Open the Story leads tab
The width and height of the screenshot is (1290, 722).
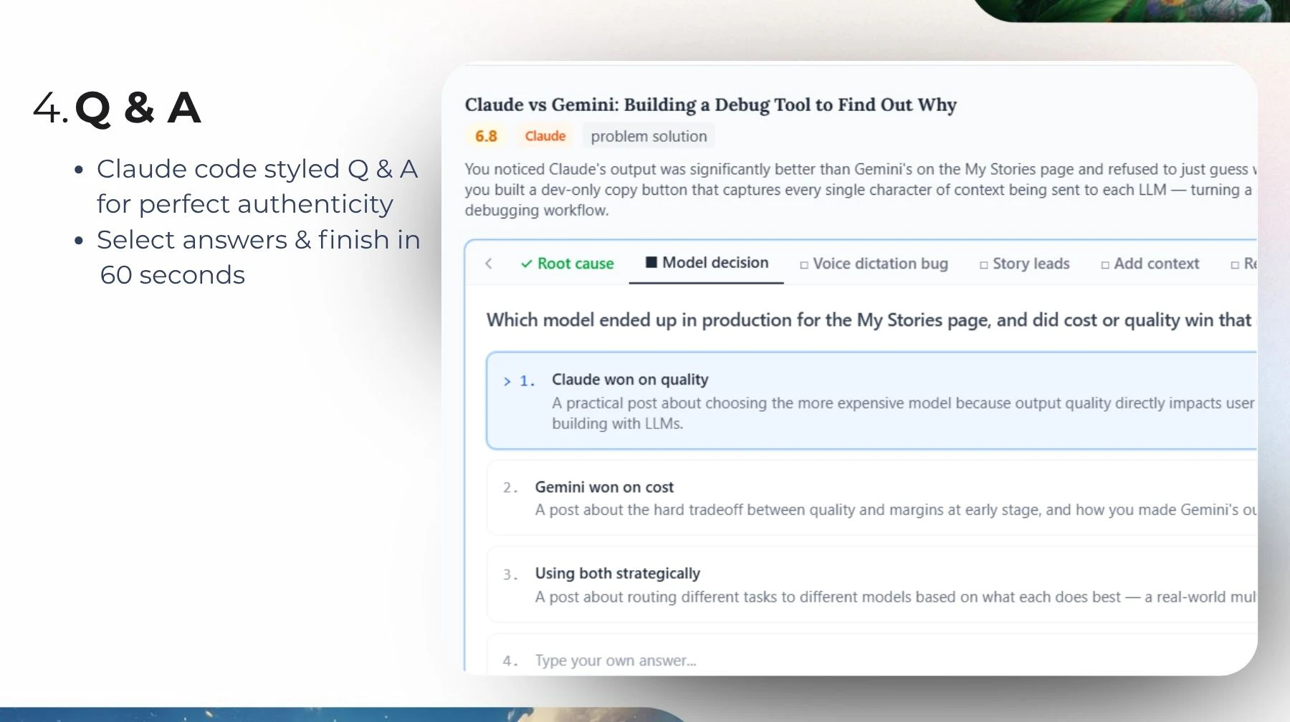[x=1024, y=264]
